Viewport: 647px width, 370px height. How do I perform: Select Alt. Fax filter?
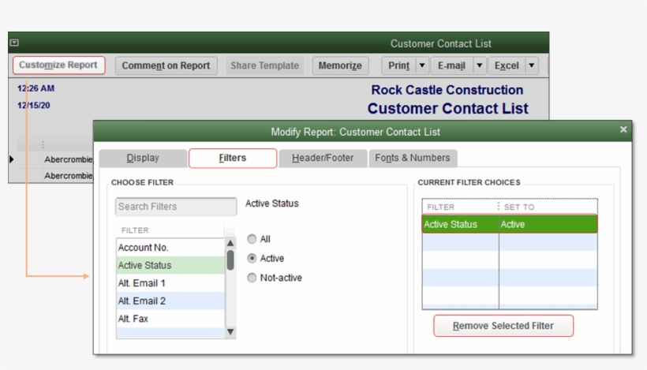pyautogui.click(x=170, y=319)
